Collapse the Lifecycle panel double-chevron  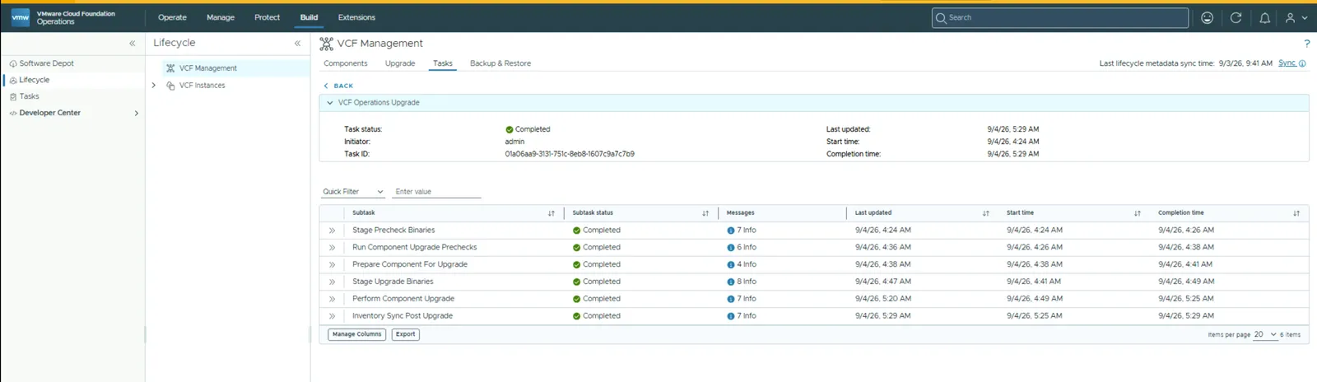[x=298, y=43]
